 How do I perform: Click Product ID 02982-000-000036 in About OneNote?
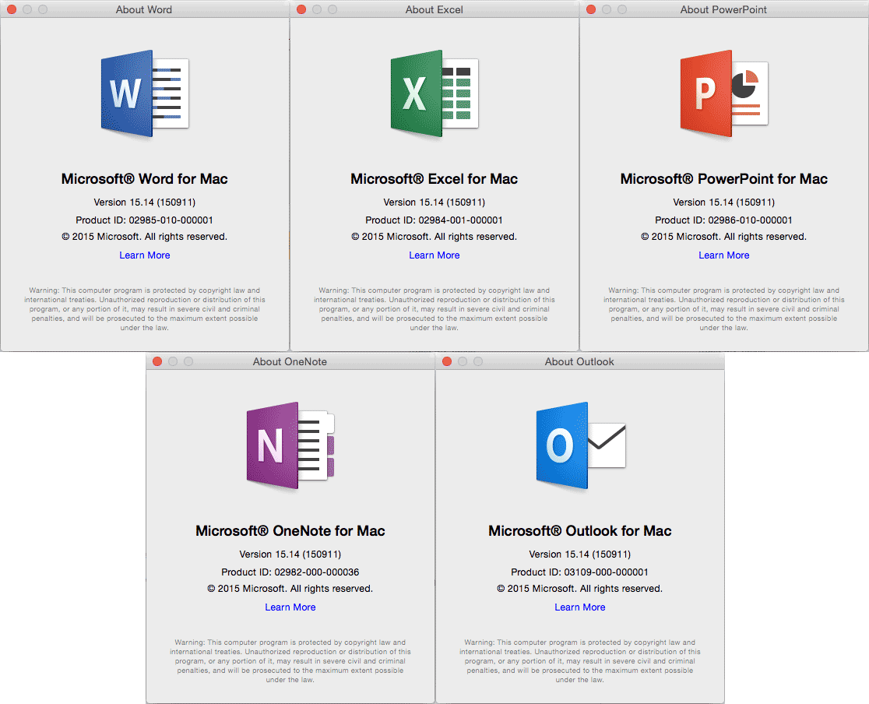click(290, 572)
